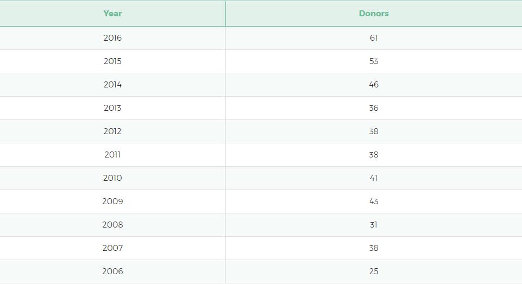
Task: Select the 2016 year cell
Action: [112, 38]
